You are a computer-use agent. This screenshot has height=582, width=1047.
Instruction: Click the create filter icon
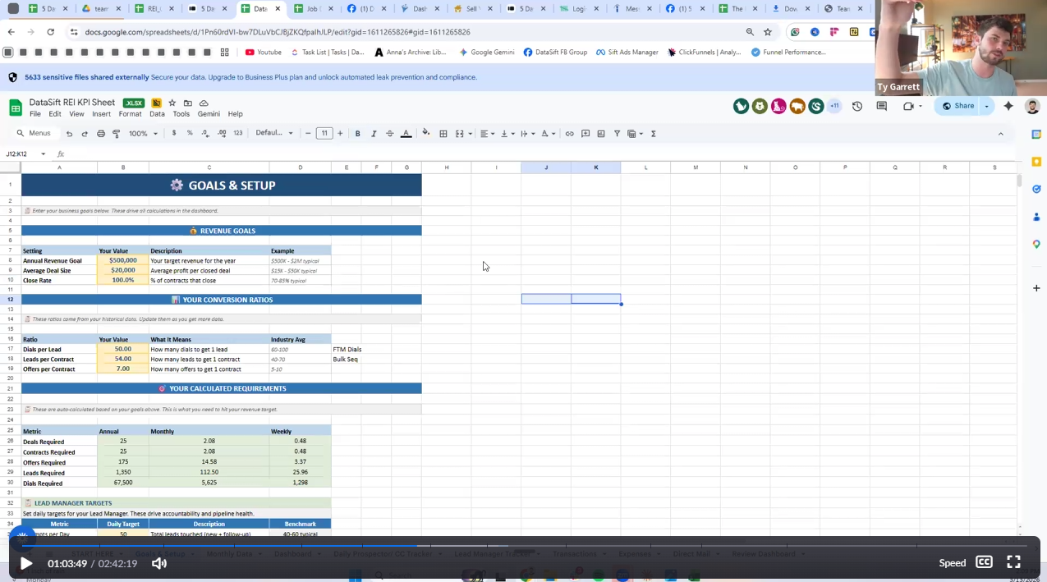(617, 134)
